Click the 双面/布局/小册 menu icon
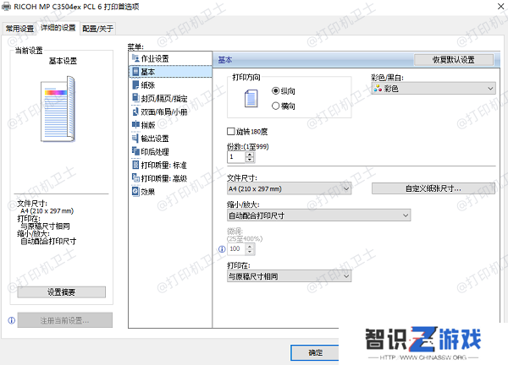Screen dimensions: 508x365 click(135, 112)
